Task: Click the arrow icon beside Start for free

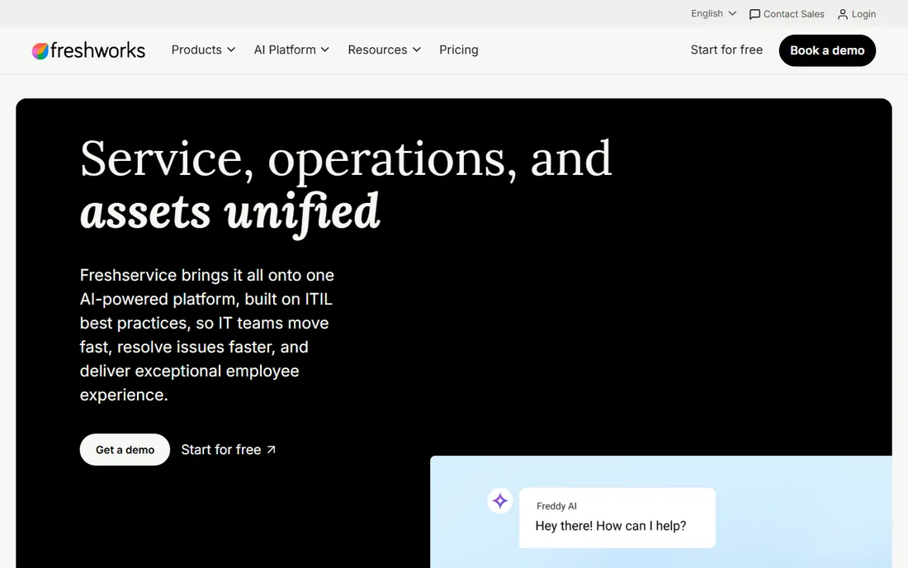Action: pos(271,450)
